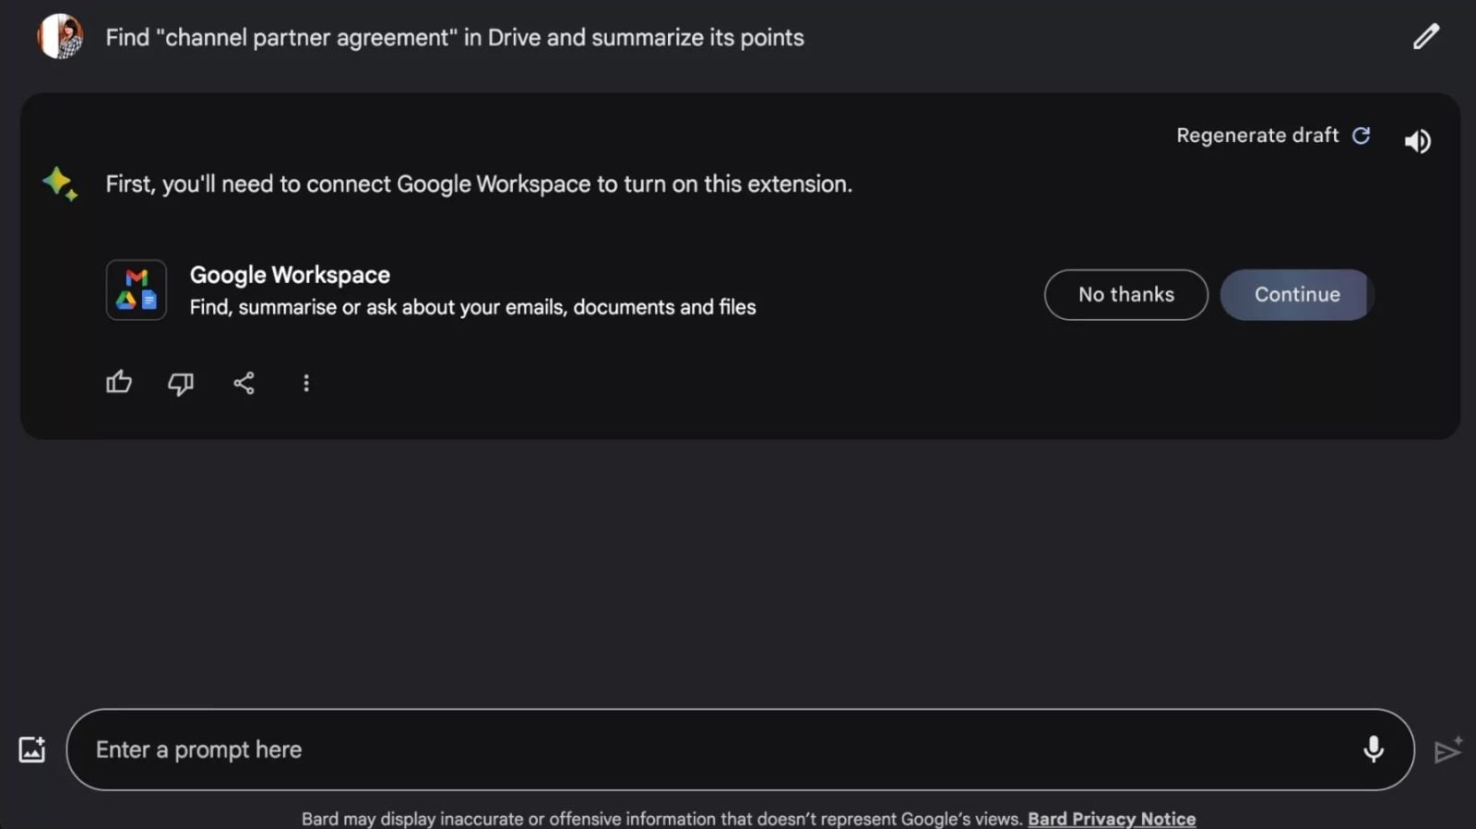
Task: Click the 'First, you'll need to connect' message
Action: click(x=479, y=184)
